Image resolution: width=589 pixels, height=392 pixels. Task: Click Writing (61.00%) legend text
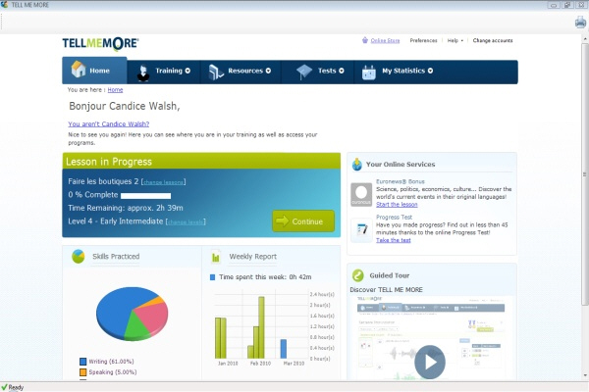pyautogui.click(x=111, y=362)
